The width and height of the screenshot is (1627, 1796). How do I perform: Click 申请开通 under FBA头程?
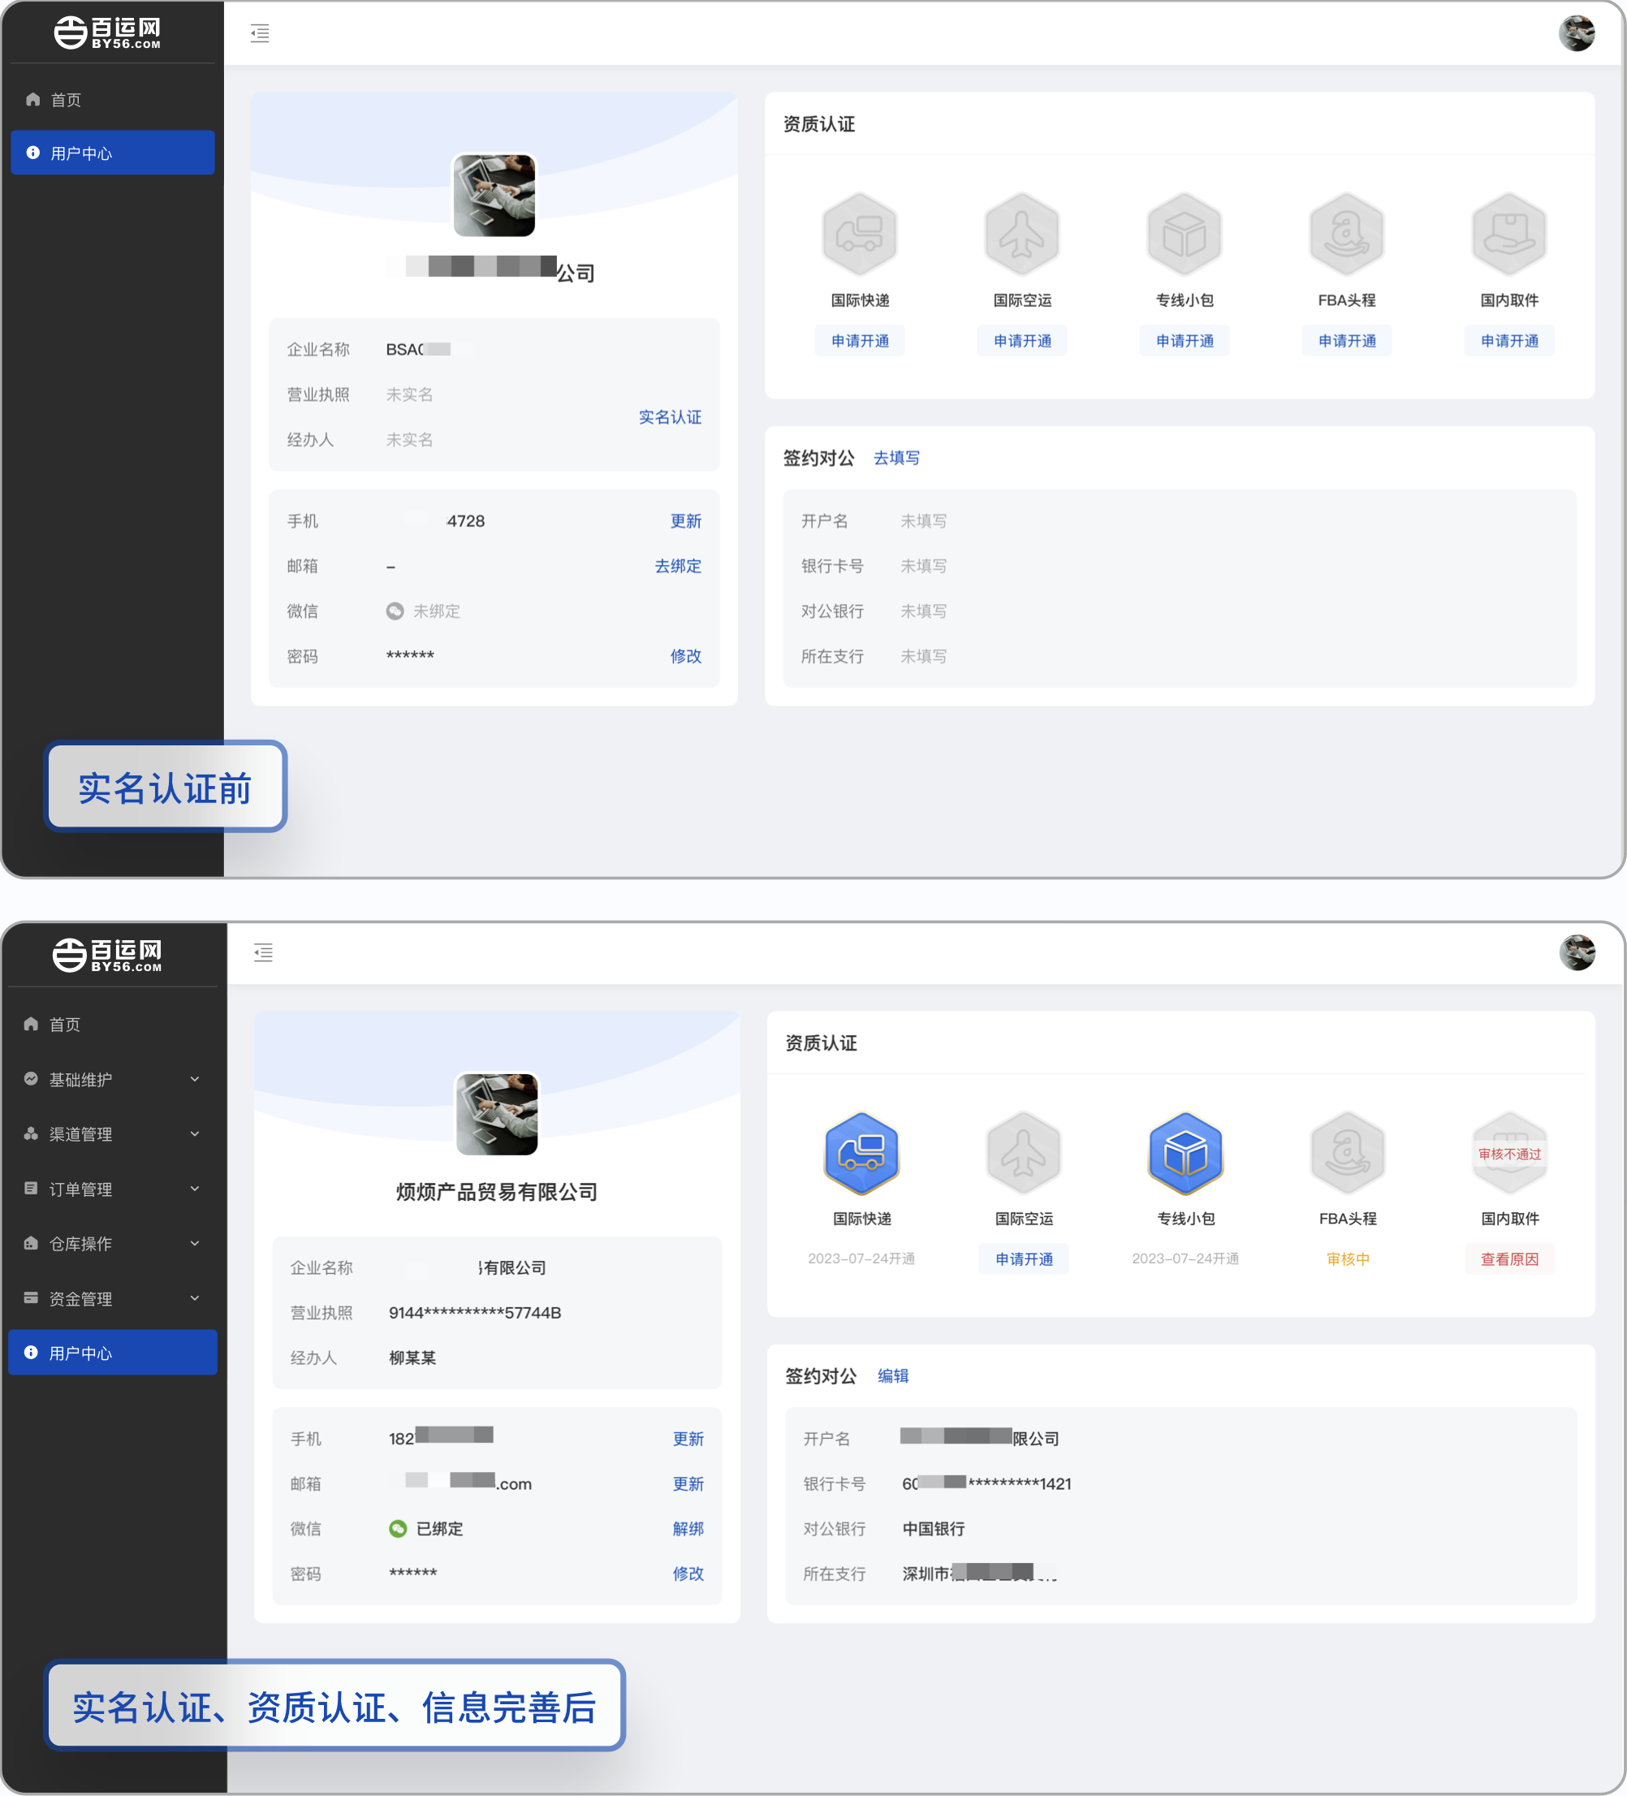(x=1346, y=340)
